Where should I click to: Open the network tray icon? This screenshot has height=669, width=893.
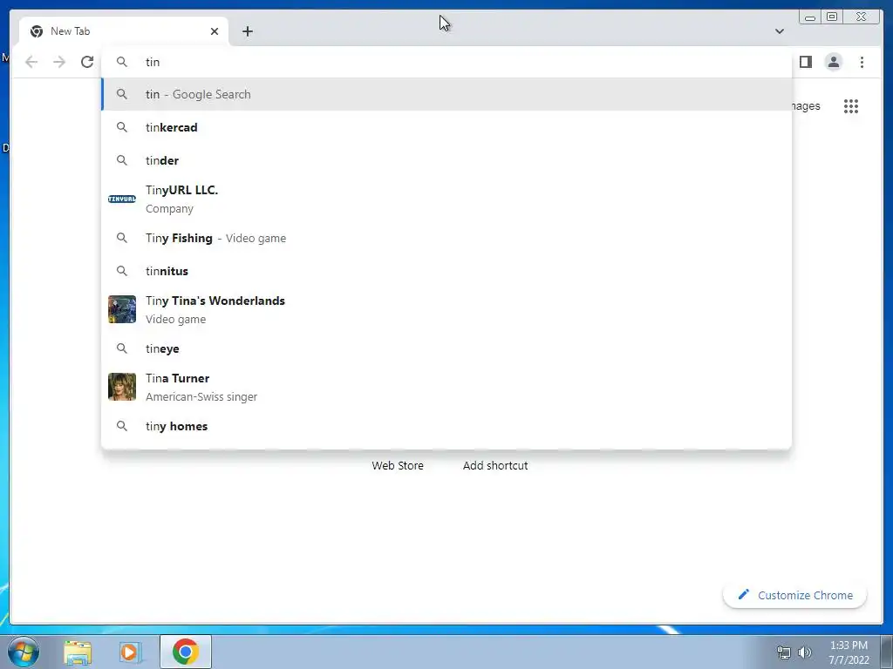pyautogui.click(x=784, y=652)
